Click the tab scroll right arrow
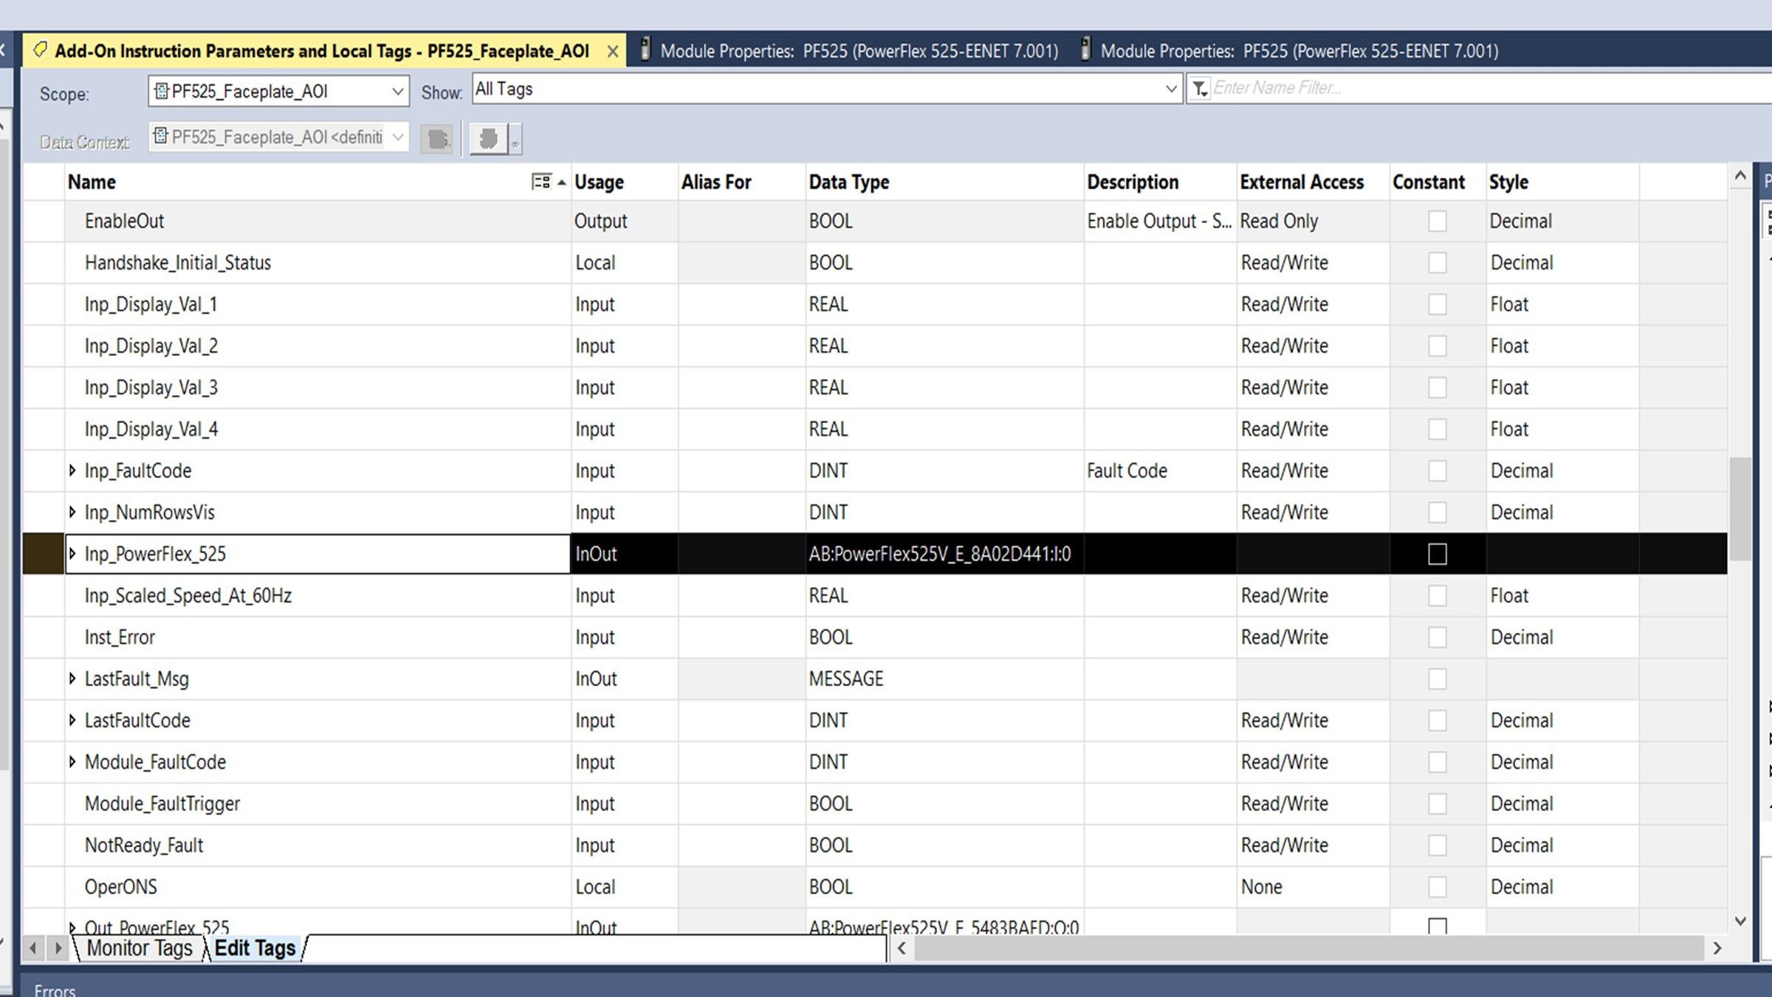Screen dimensions: 1772x997 (x=58, y=948)
